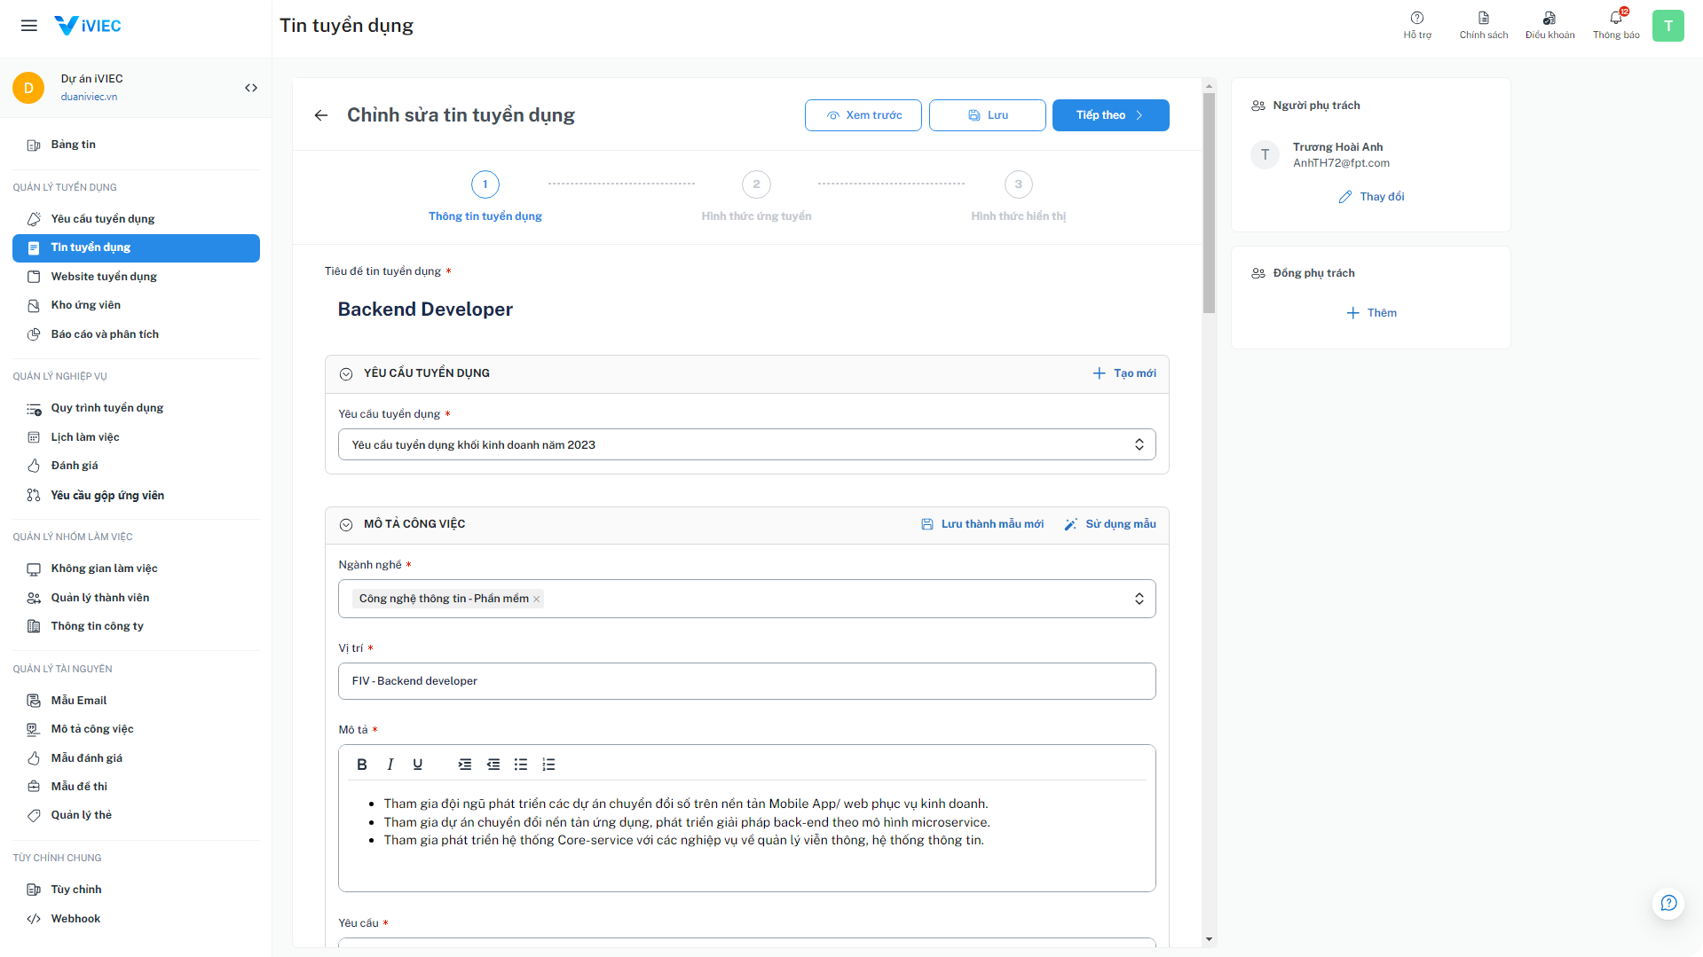The width and height of the screenshot is (1703, 957).
Task: Open the Yêu cầu tuyển dụng dropdown
Action: pos(746,445)
